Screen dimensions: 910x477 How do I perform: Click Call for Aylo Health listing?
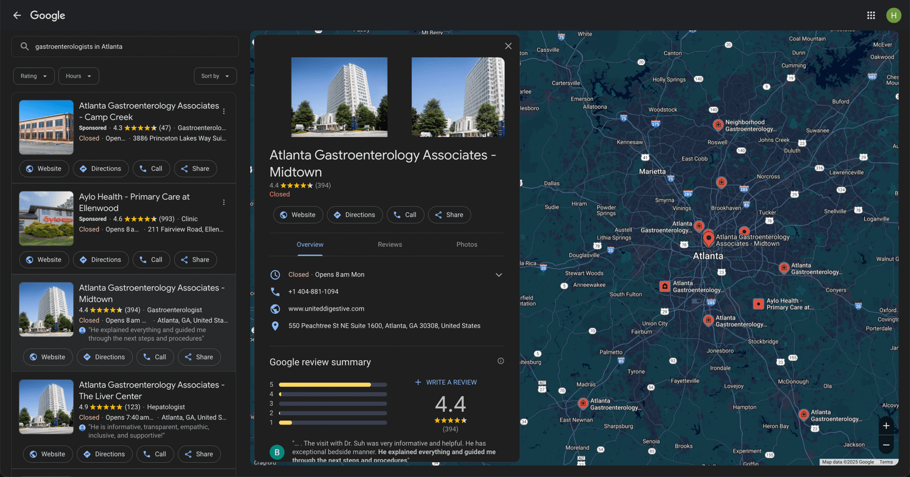coord(151,260)
